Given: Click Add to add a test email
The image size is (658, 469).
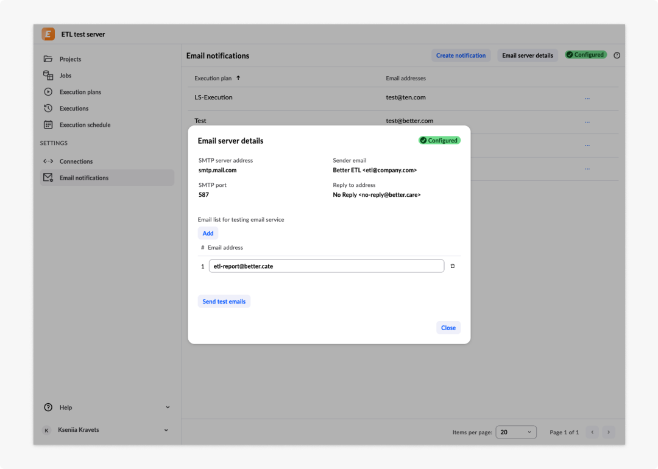Looking at the screenshot, I should tap(208, 233).
